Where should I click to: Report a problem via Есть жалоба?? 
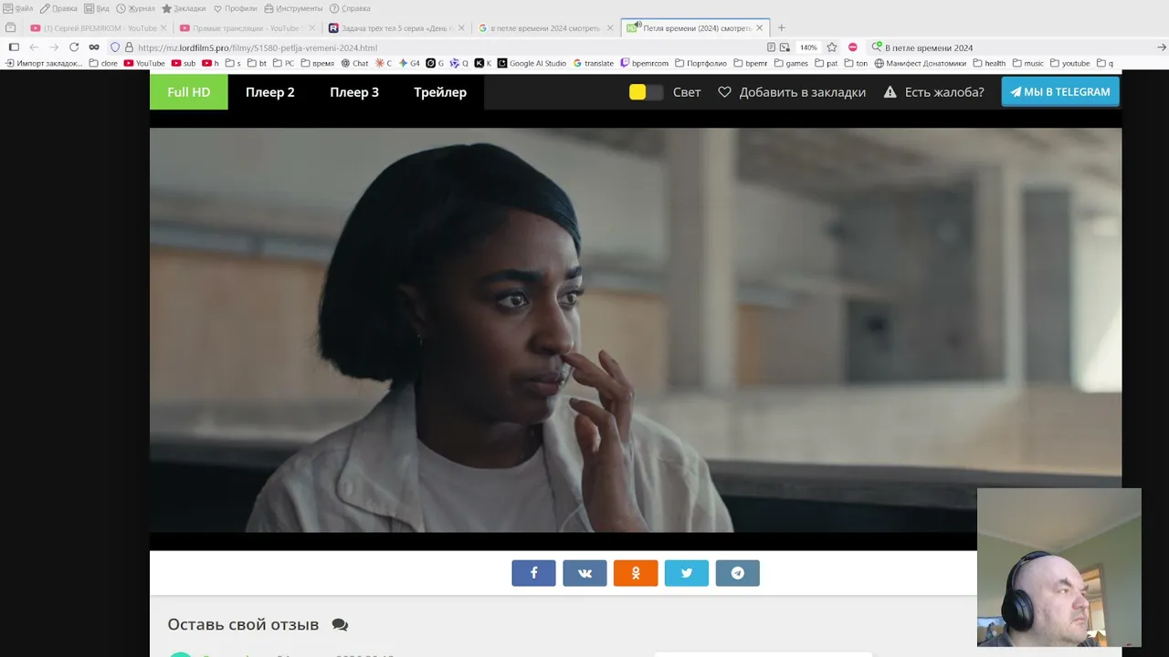pyautogui.click(x=933, y=92)
